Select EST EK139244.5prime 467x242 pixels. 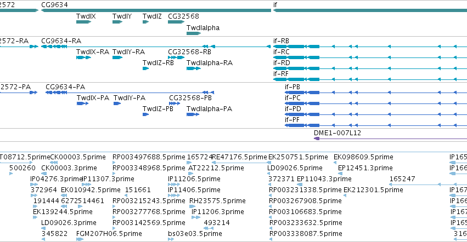point(63,212)
